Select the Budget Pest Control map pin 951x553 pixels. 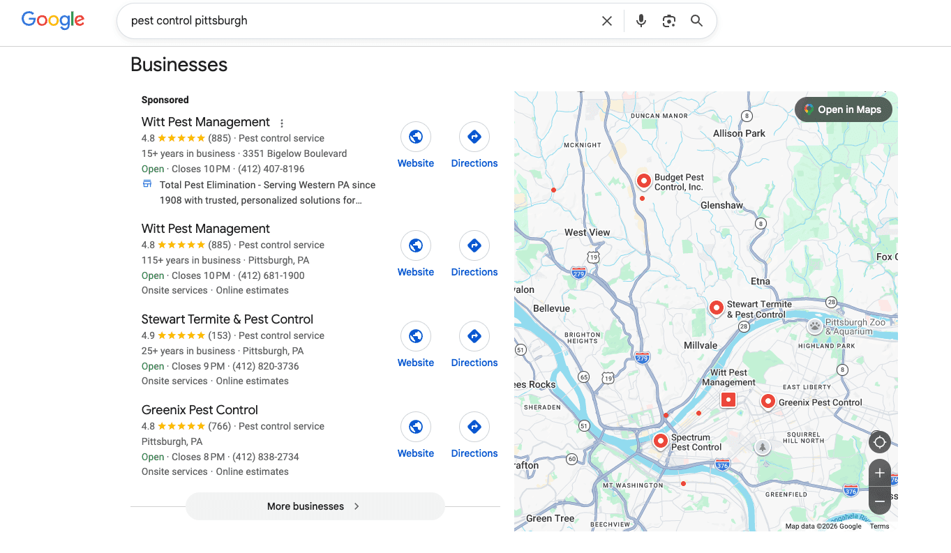tap(643, 181)
